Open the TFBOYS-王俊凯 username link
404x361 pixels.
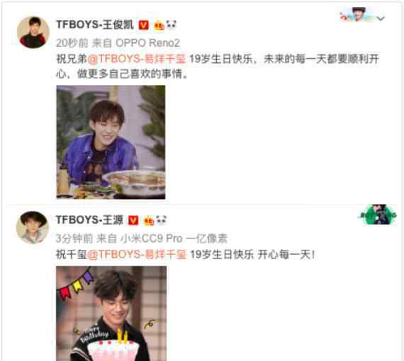click(95, 25)
